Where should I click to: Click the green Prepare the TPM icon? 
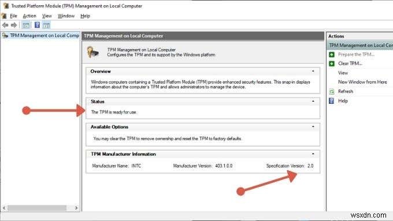(x=332, y=55)
